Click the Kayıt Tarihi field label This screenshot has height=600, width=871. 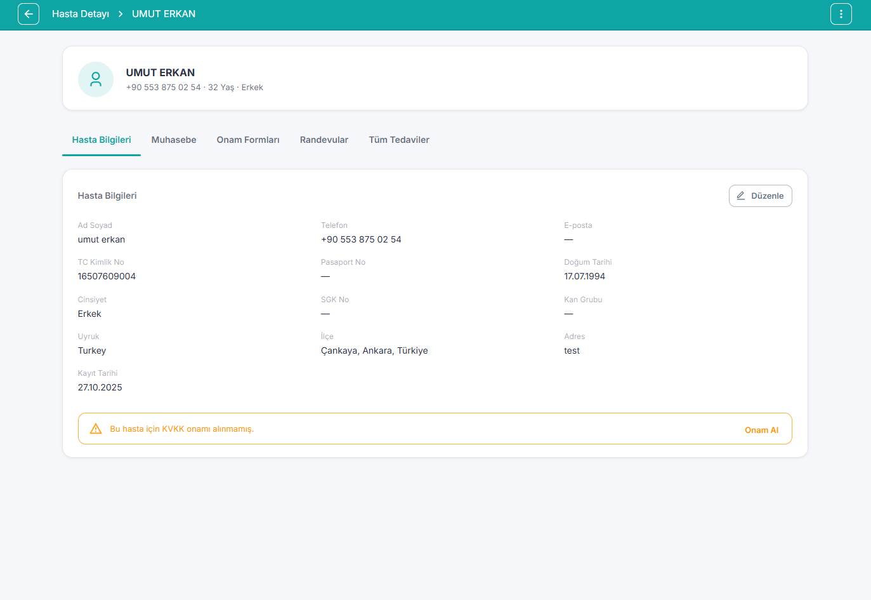98,373
